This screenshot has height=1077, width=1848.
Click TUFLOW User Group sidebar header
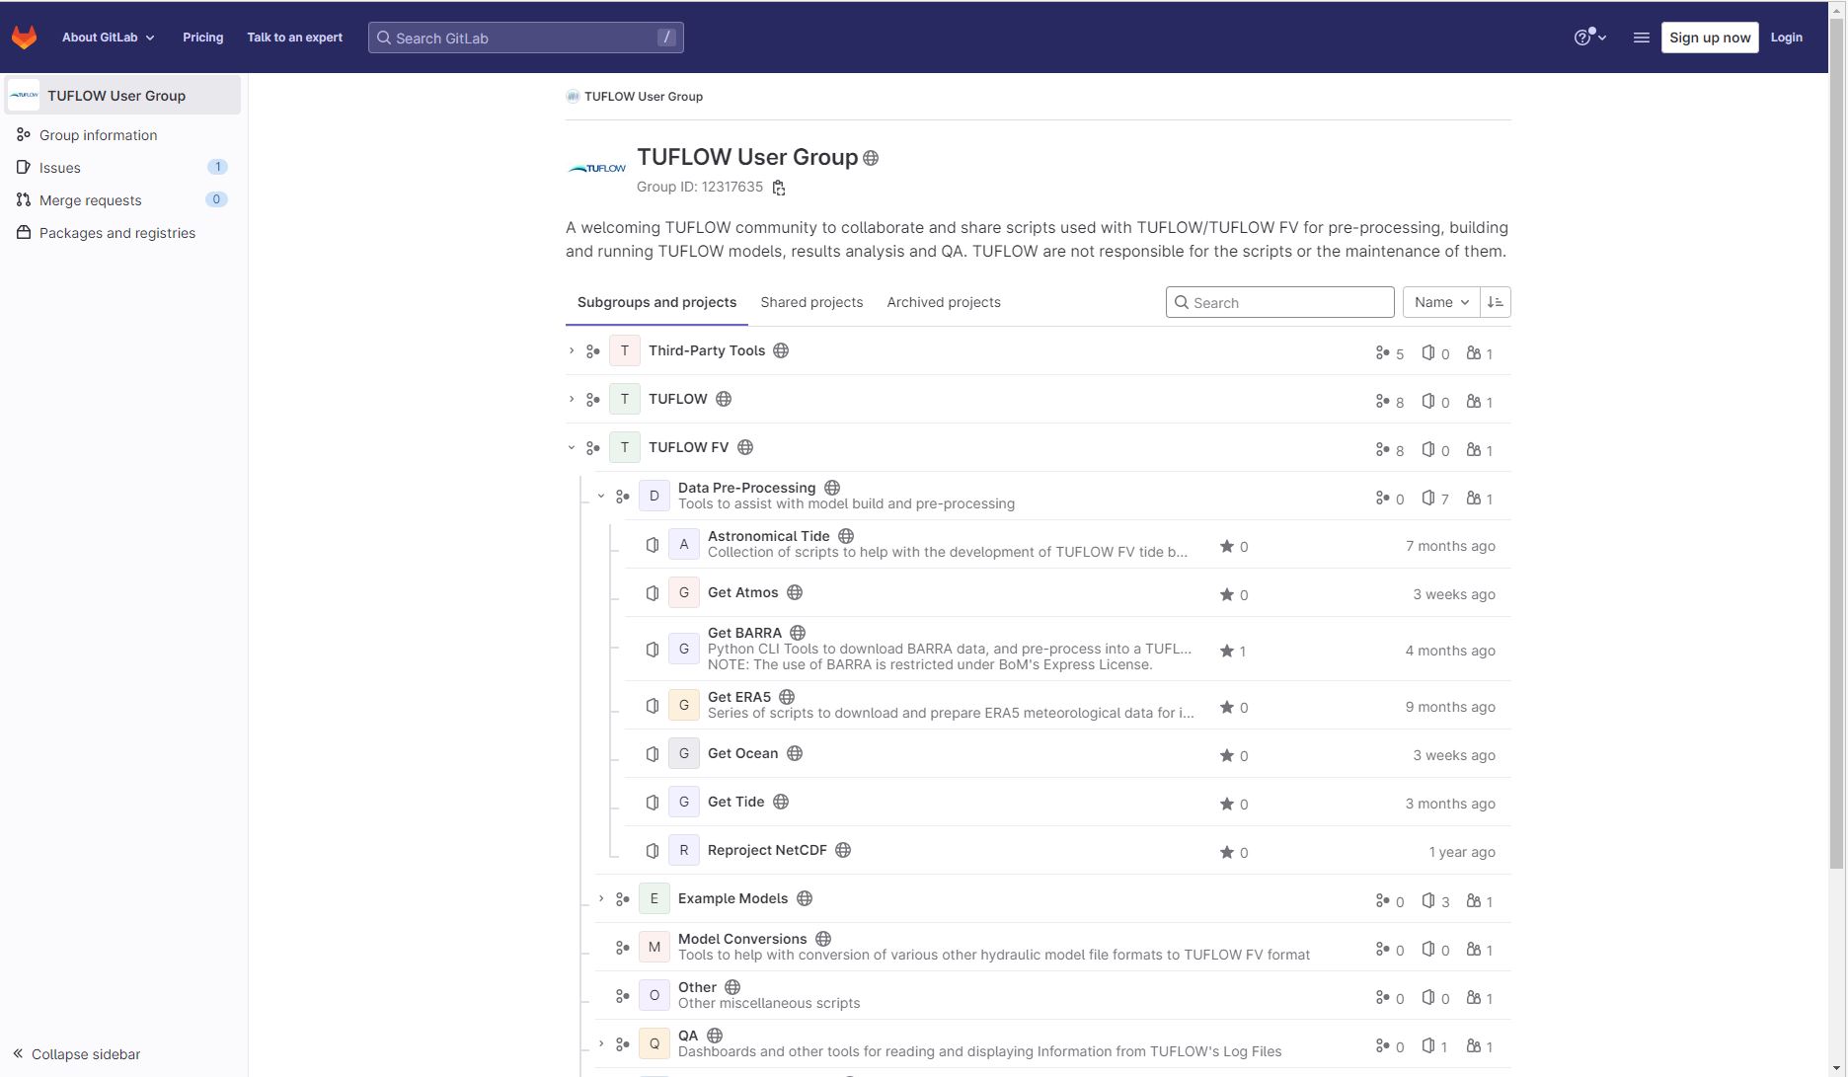[x=122, y=96]
